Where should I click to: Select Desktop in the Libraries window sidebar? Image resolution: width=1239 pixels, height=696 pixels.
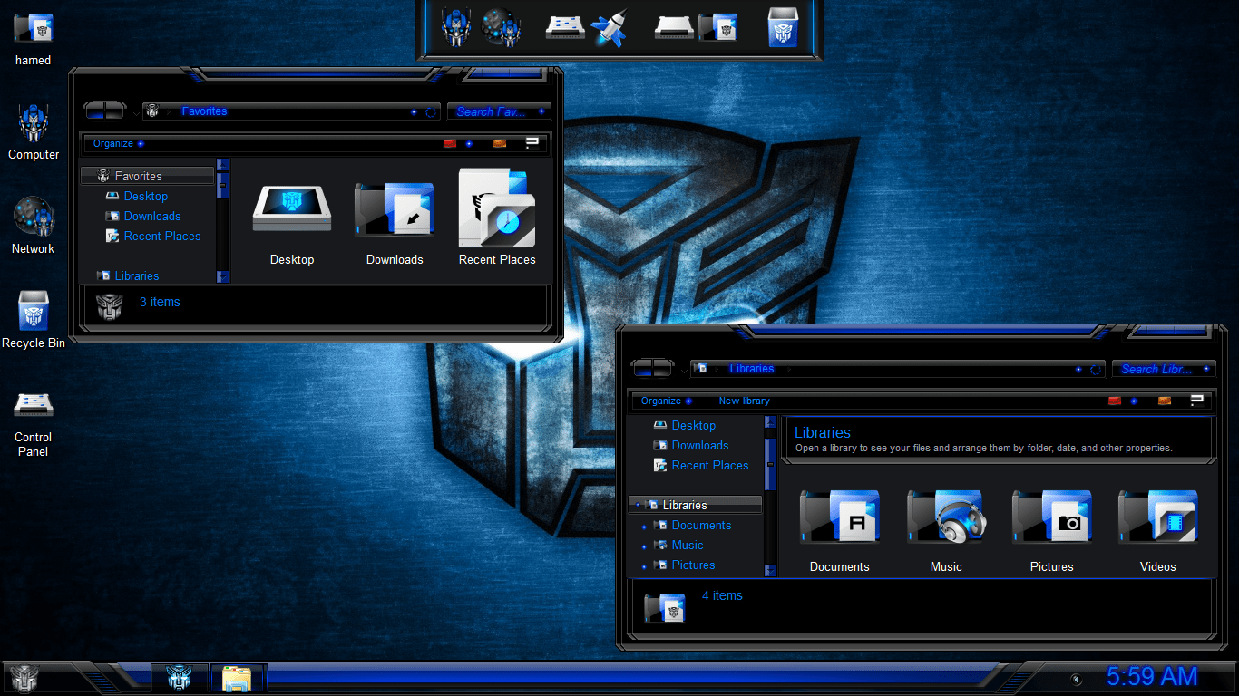(x=685, y=425)
